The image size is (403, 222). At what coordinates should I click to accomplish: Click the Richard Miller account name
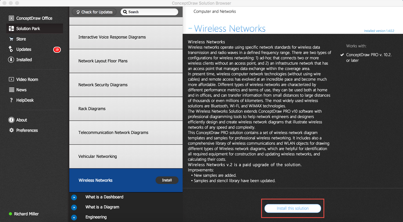(x=26, y=214)
